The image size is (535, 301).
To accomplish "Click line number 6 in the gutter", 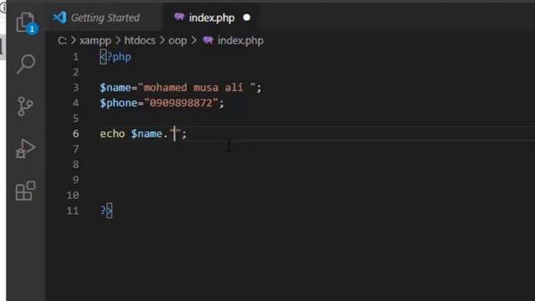I will [76, 134].
